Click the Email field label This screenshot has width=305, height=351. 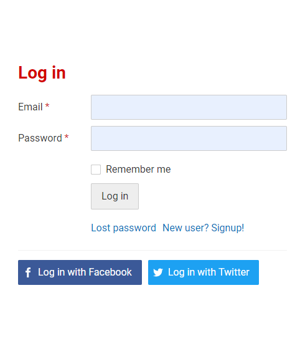[30, 107]
